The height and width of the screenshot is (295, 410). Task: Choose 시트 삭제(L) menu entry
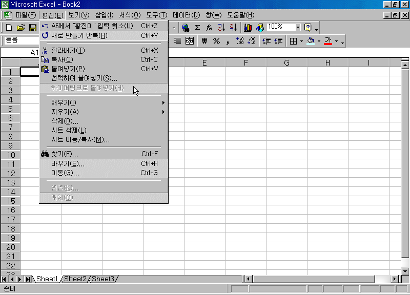coord(104,131)
